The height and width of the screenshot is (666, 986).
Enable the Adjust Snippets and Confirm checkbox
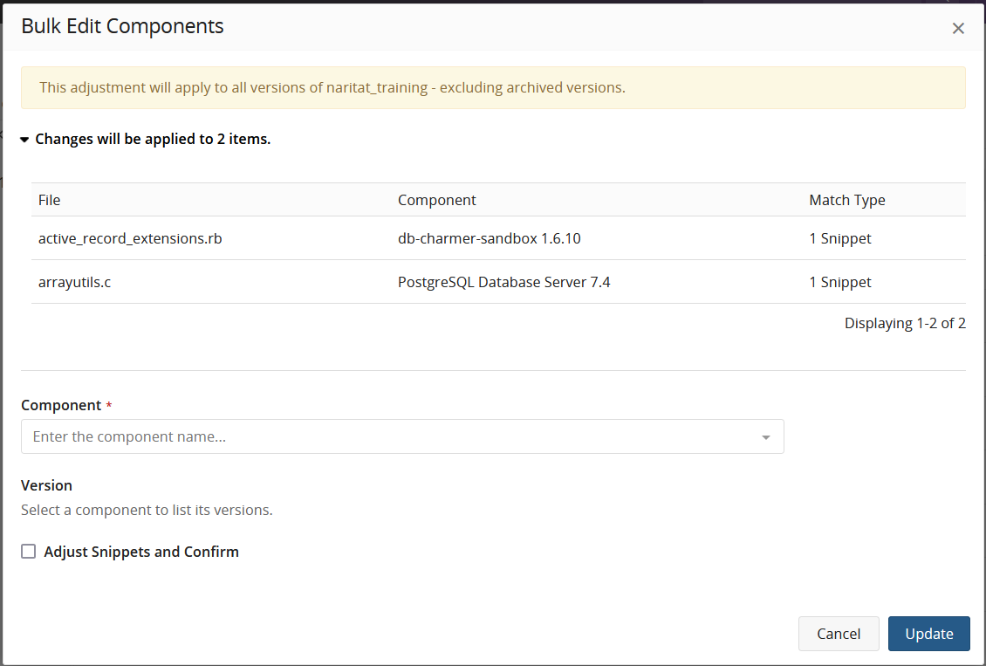[x=28, y=551]
